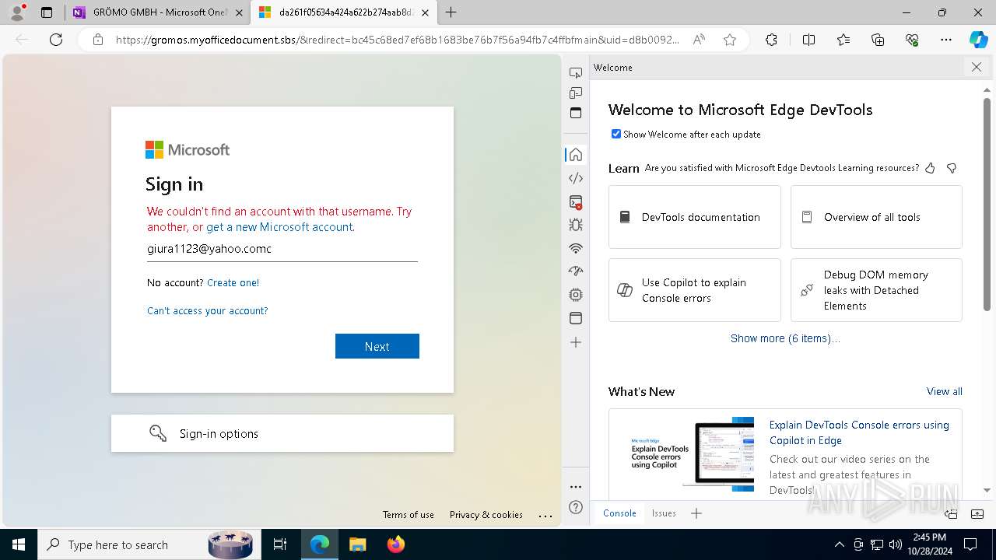Show hidden system tray icons chevron
The image size is (996, 560).
(x=839, y=544)
